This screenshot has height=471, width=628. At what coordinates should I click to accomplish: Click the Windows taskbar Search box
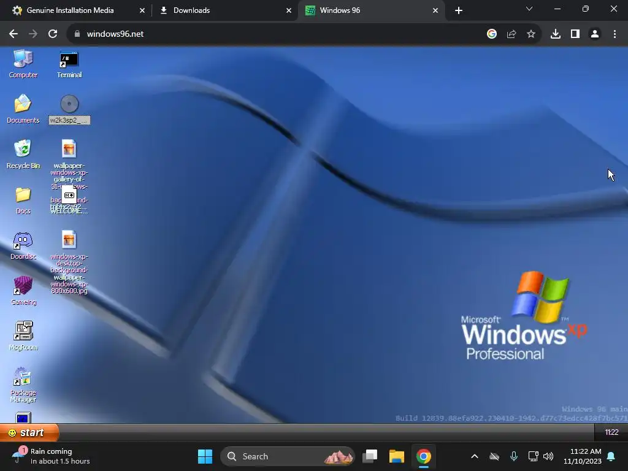(x=288, y=456)
